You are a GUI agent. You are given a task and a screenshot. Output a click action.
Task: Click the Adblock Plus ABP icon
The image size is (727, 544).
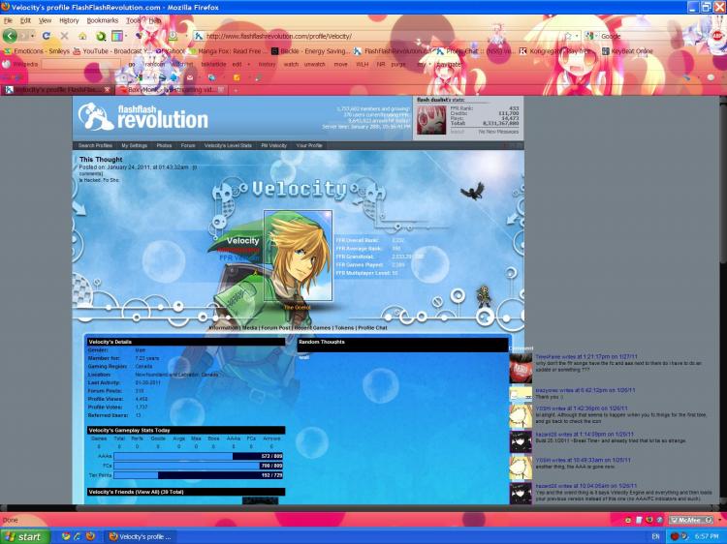717,36
